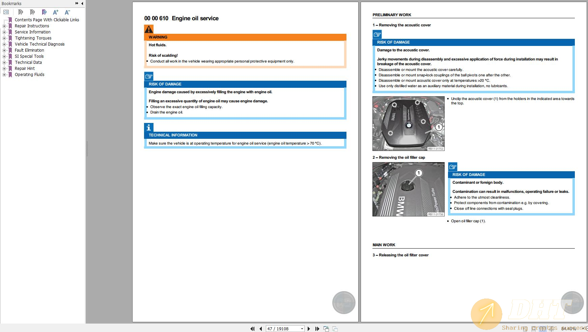Viewport: 588px width, 332px height.
Task: Go to the next page
Action: point(309,329)
